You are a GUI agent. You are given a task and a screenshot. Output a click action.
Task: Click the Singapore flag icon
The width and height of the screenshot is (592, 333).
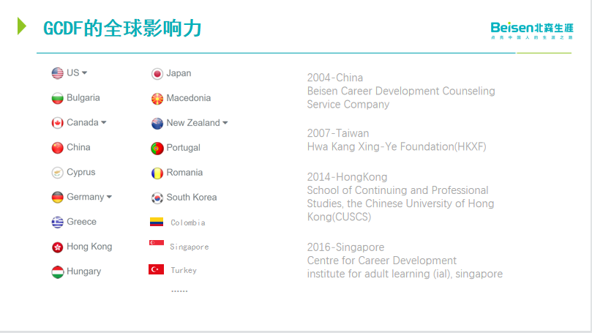pyautogui.click(x=157, y=246)
